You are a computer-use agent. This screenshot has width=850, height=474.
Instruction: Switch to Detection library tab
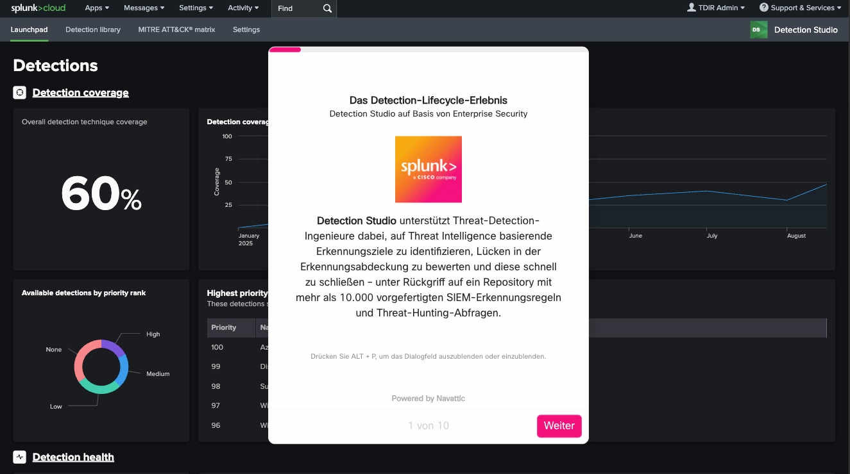point(93,29)
